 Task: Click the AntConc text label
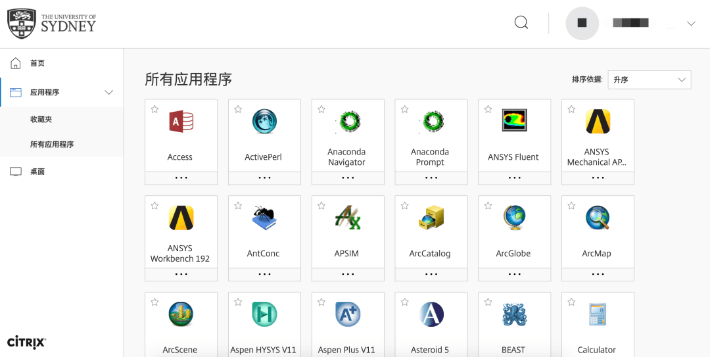coord(263,254)
